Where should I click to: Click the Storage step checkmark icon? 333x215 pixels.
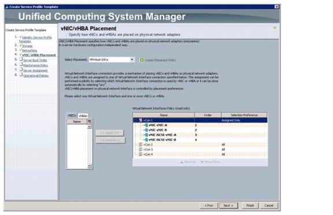20,46
